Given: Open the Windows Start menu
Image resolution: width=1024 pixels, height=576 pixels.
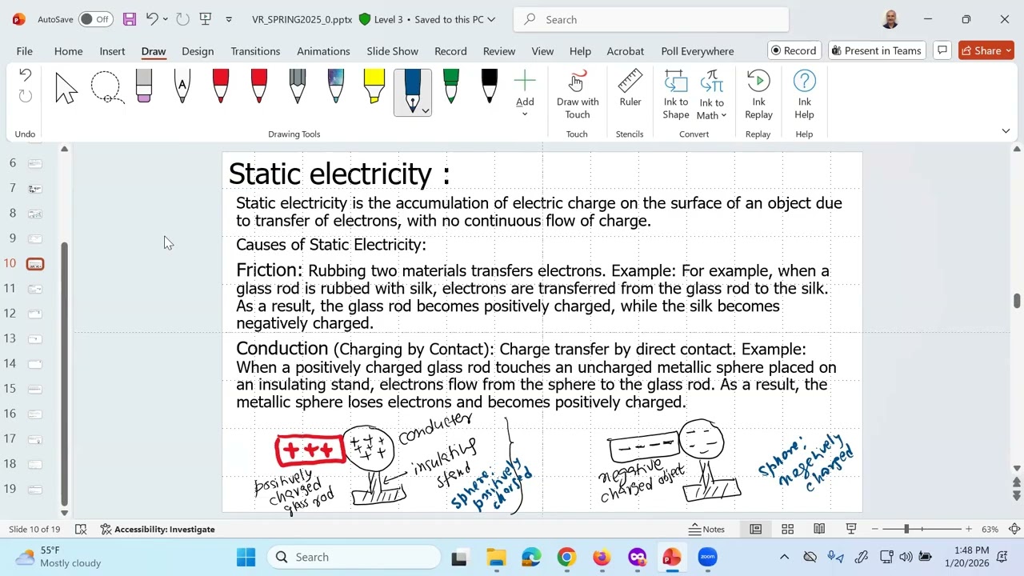Looking at the screenshot, I should click(246, 557).
